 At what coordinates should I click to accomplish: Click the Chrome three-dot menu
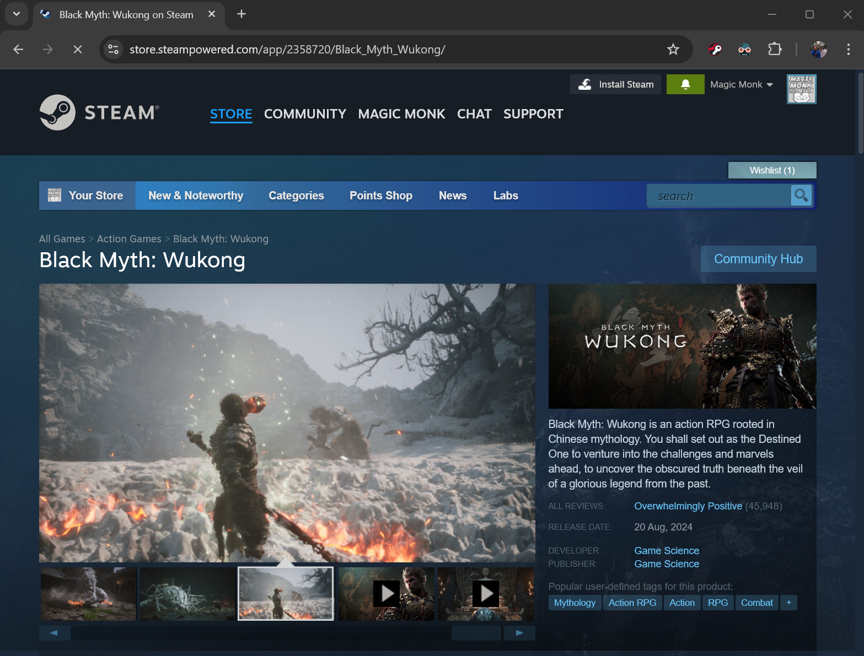tap(848, 50)
